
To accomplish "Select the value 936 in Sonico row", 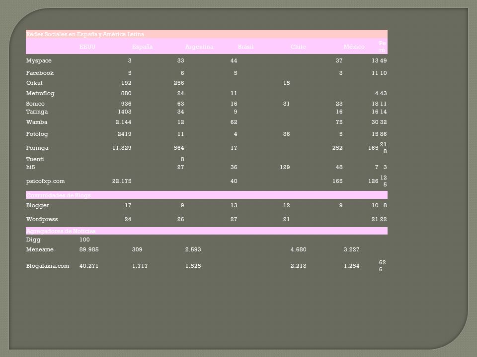I will point(126,104).
